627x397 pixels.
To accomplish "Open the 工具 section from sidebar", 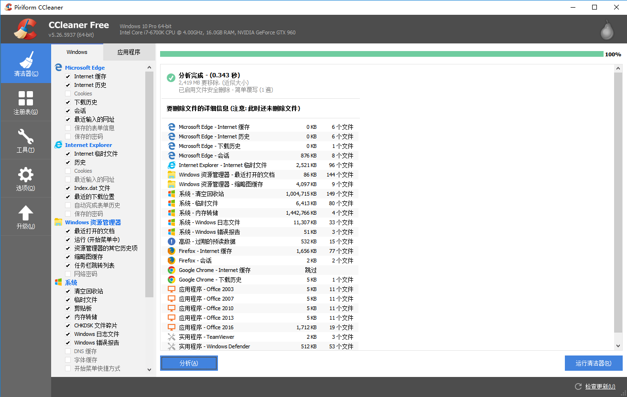I will (26, 140).
